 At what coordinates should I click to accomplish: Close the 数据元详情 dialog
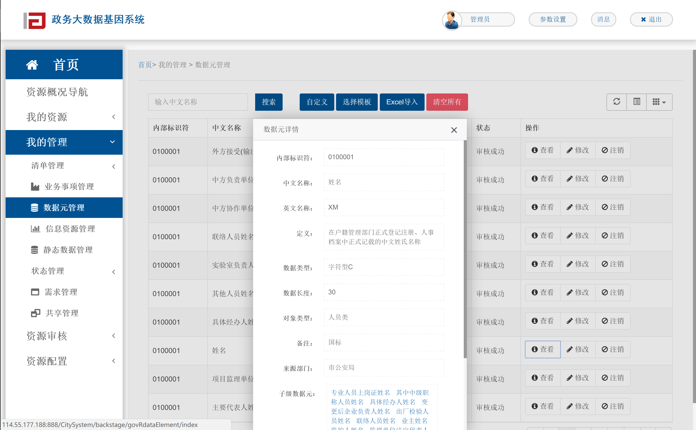point(454,130)
